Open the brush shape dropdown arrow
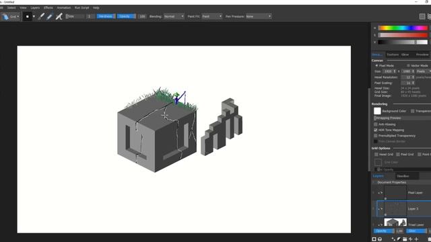This screenshot has height=242, width=431. (34, 16)
